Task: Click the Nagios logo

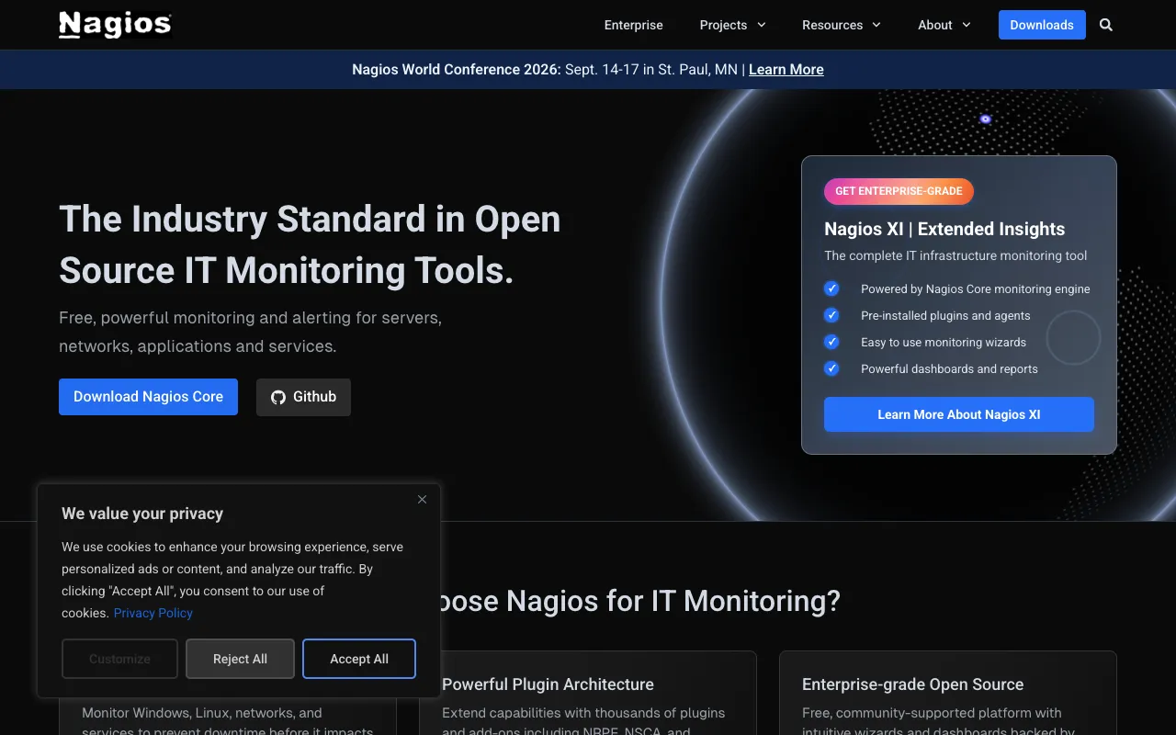Action: click(114, 25)
